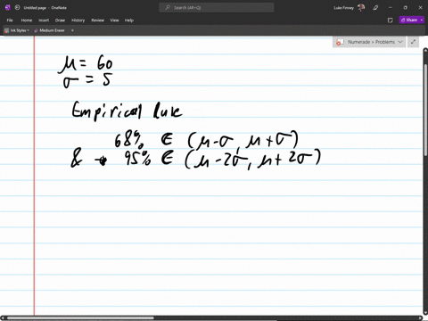Screen dimensions: 428x321
Task: Click the handwritten 'μ = 60' note
Action: [x=86, y=64]
